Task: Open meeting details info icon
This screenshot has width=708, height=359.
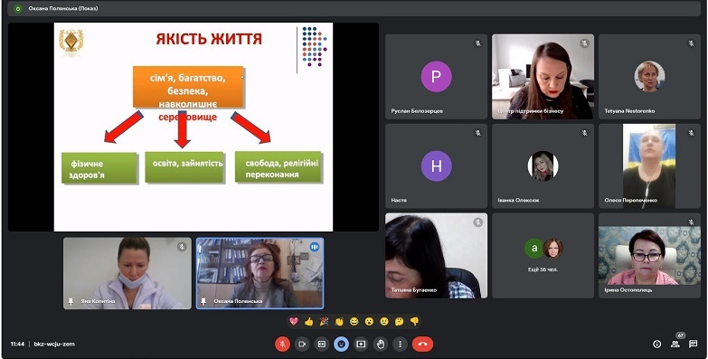Action: [657, 345]
